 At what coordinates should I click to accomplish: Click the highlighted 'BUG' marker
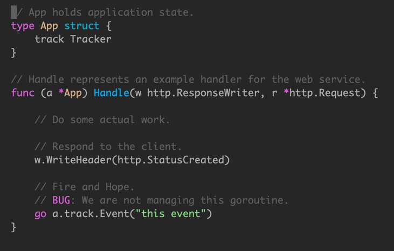point(61,200)
